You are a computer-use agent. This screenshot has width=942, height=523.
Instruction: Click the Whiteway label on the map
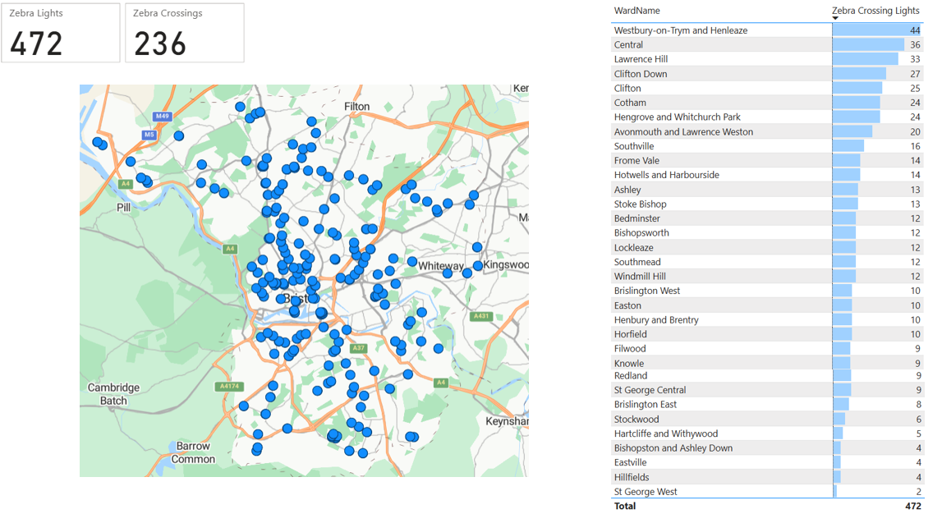440,266
